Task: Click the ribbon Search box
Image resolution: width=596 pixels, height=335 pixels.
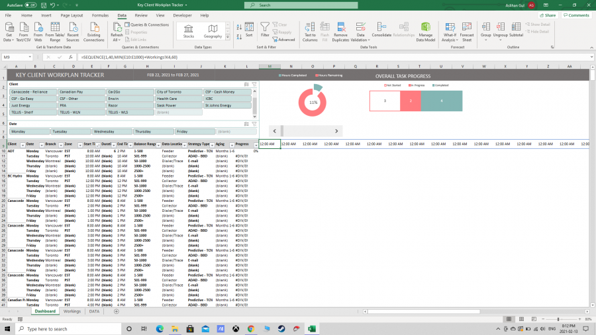Action: tap(301, 5)
